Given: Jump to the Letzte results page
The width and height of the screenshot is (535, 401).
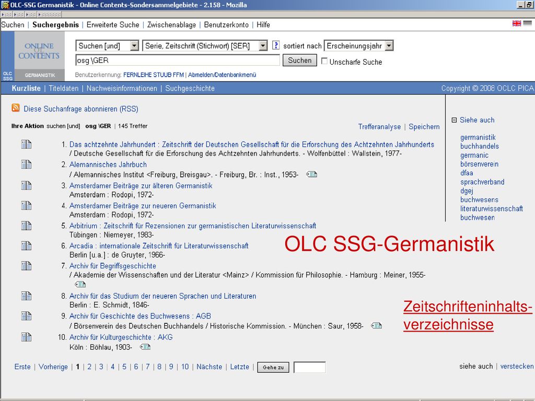Looking at the screenshot, I should coord(239,367).
